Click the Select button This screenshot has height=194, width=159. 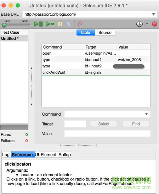[103, 124]
